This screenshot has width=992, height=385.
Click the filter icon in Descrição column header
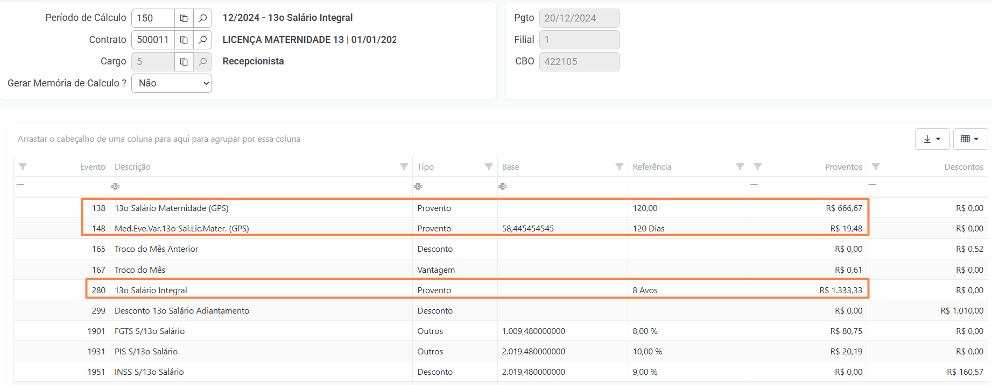(x=404, y=166)
